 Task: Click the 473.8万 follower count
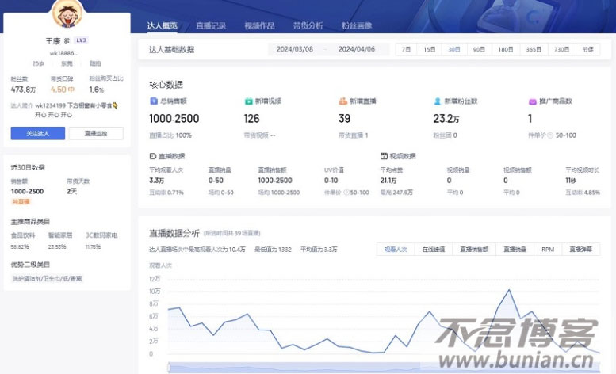(x=23, y=90)
